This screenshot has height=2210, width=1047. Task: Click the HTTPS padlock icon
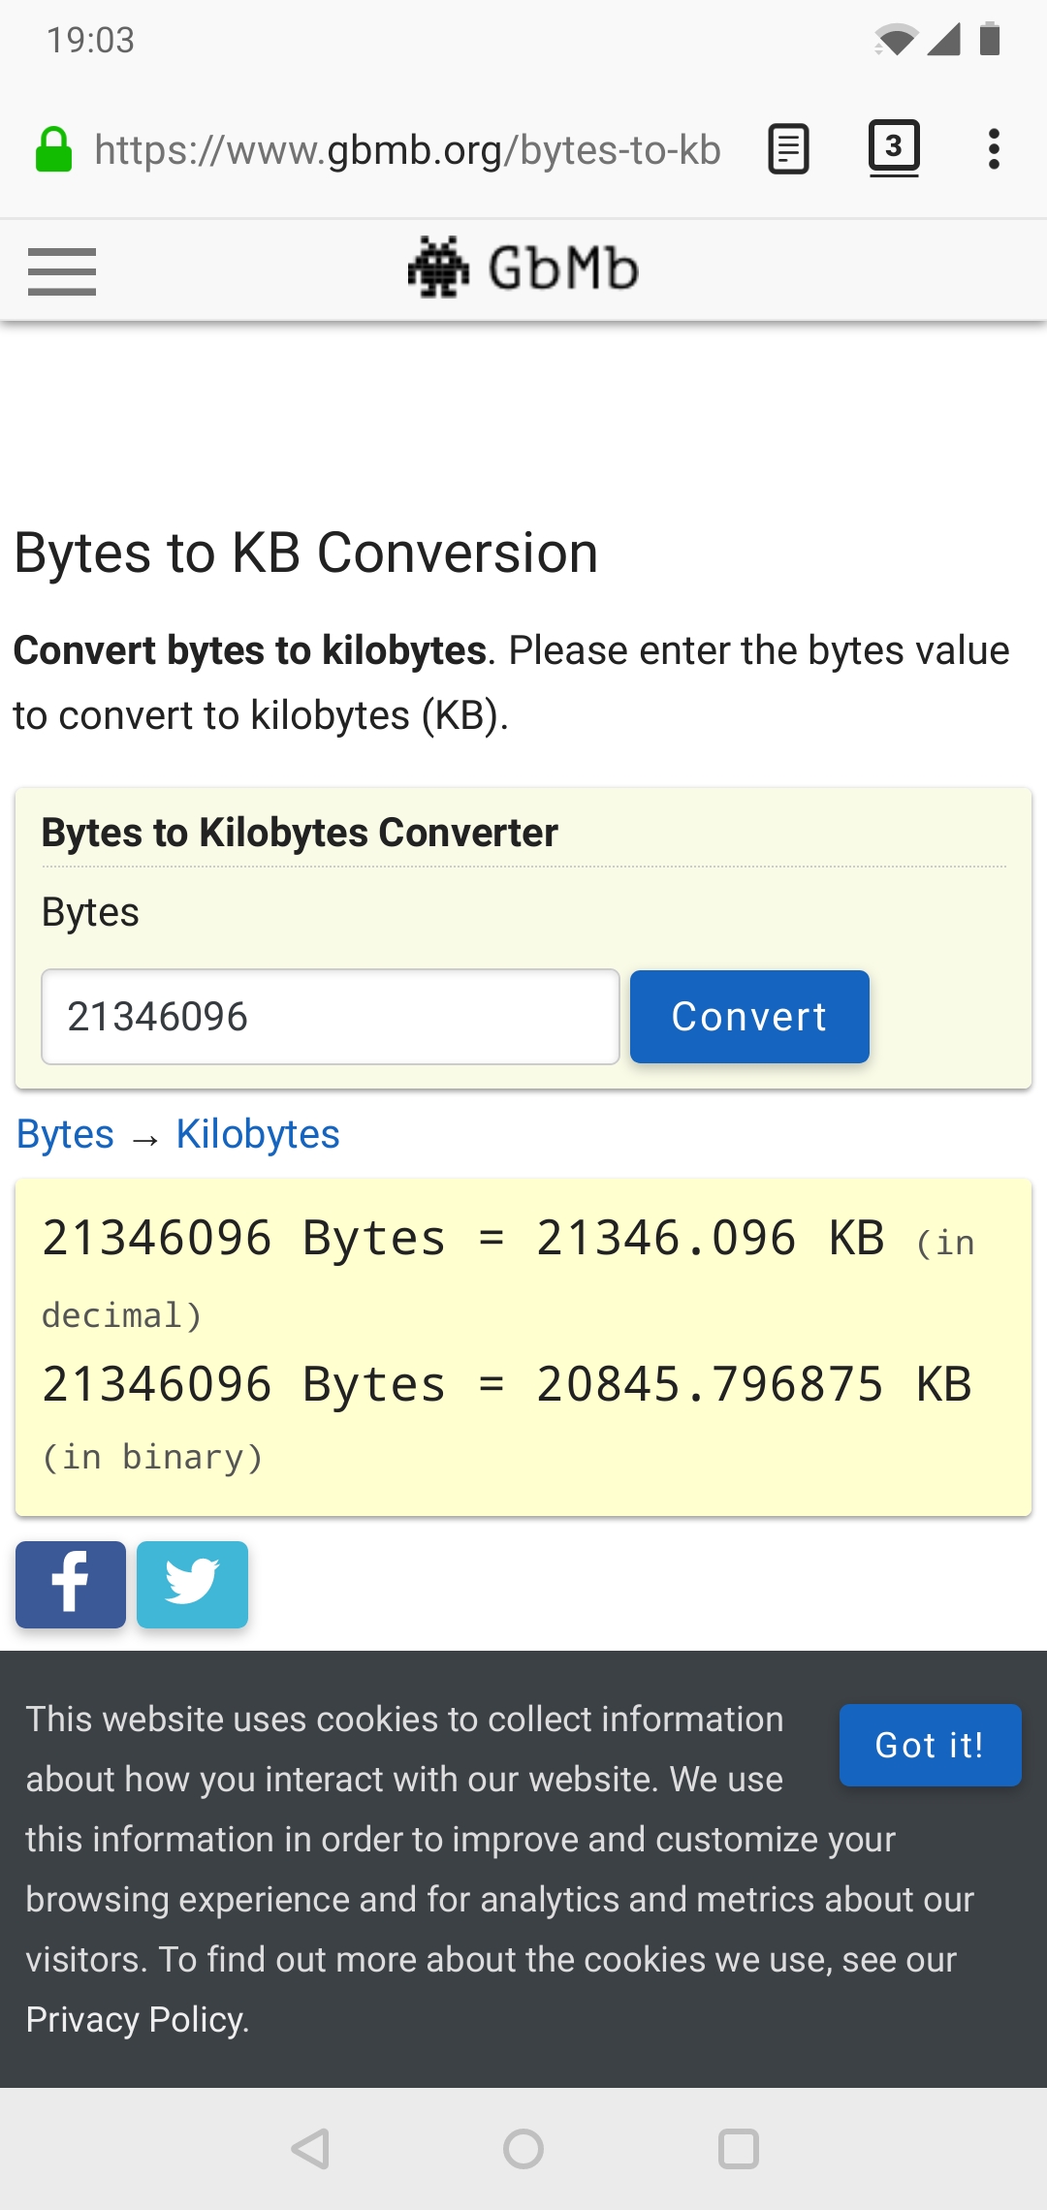coord(52,149)
